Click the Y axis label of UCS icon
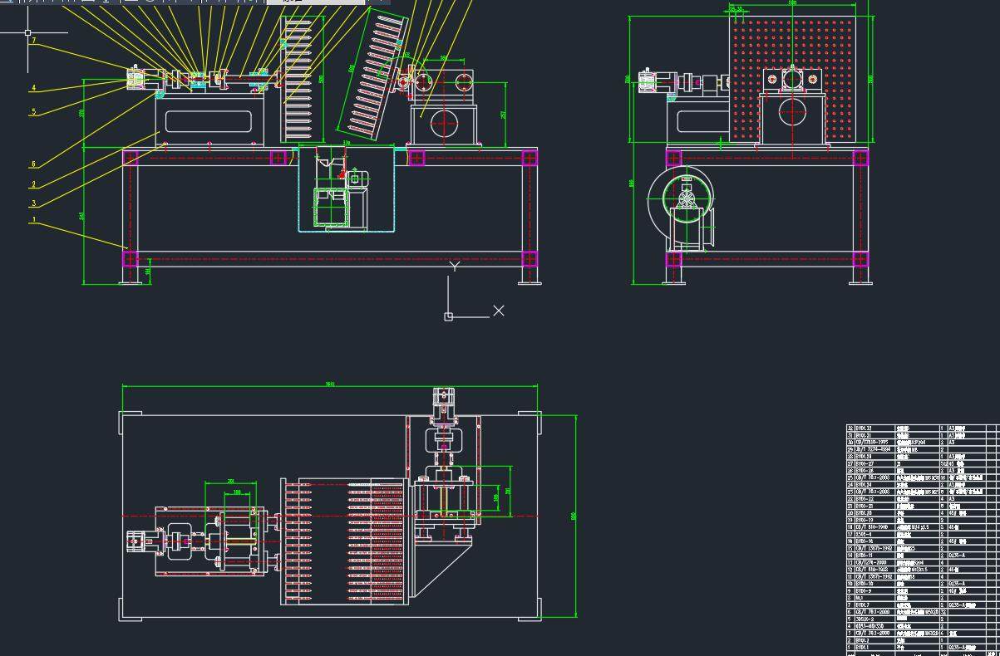The height and width of the screenshot is (656, 1000). (455, 266)
